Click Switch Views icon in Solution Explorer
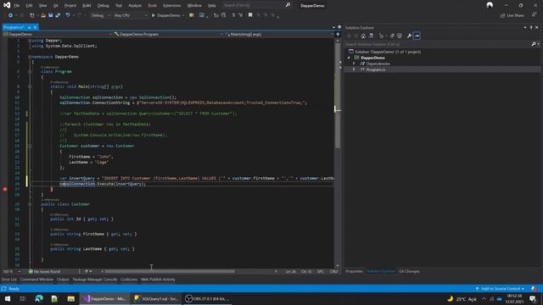The image size is (543, 305). (371, 36)
